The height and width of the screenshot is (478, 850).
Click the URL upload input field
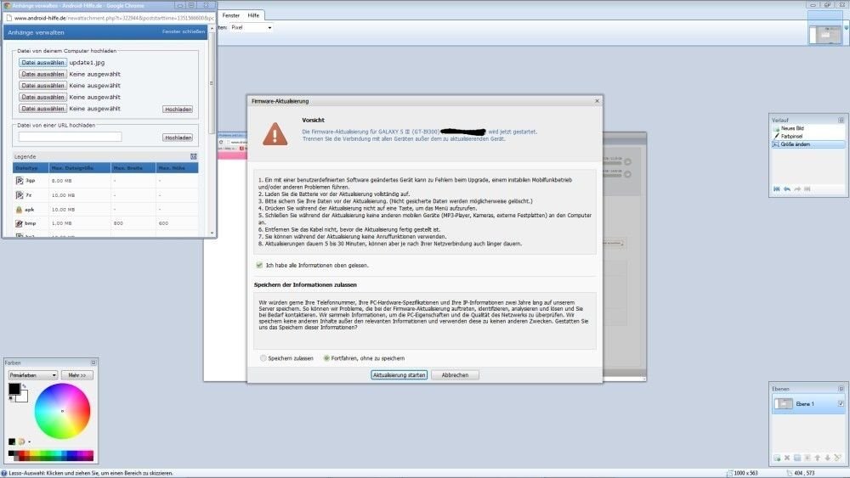point(71,137)
